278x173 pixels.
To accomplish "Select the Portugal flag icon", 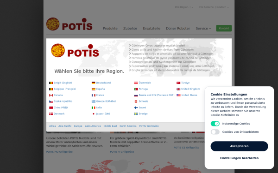I will 136,89.
